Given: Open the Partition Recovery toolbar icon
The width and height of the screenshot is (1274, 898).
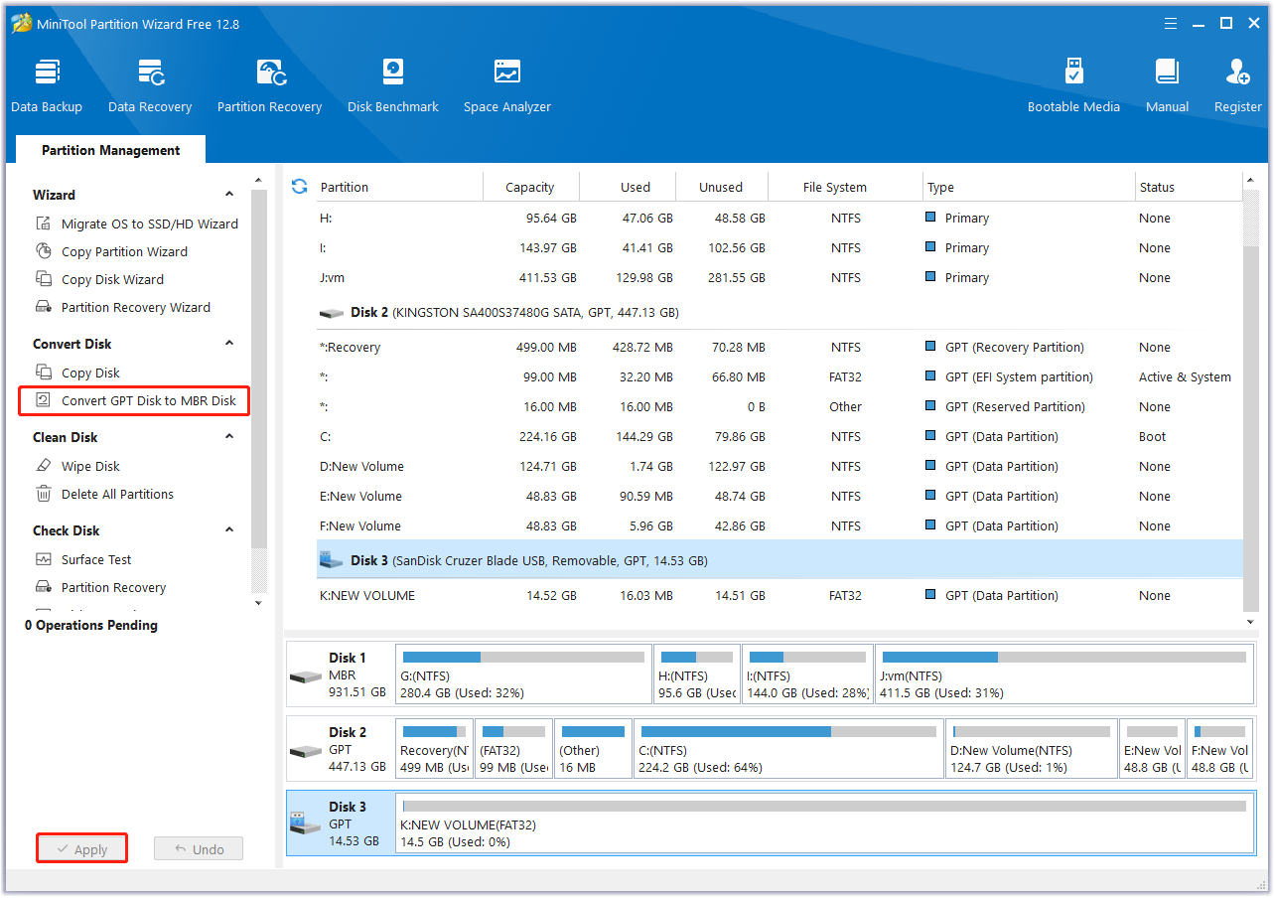Looking at the screenshot, I should pyautogui.click(x=269, y=85).
